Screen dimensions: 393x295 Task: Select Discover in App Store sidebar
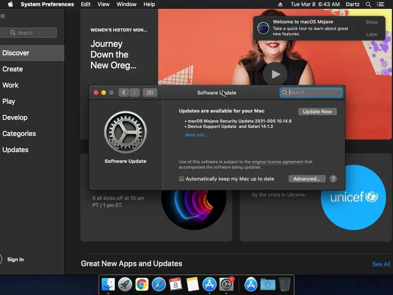coord(32,53)
